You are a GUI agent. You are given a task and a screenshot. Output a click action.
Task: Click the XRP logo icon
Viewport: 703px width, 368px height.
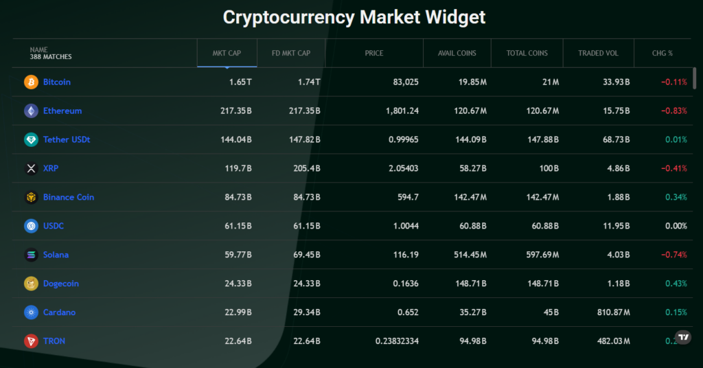tap(31, 169)
